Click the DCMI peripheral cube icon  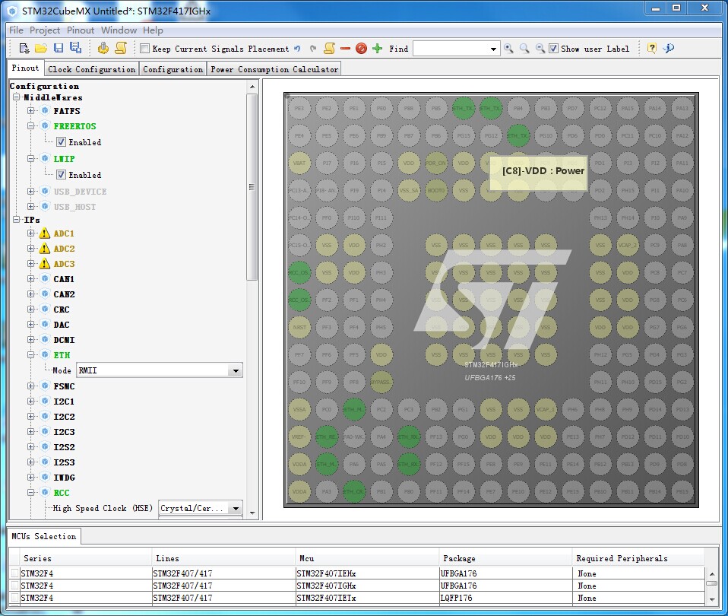[x=45, y=340]
